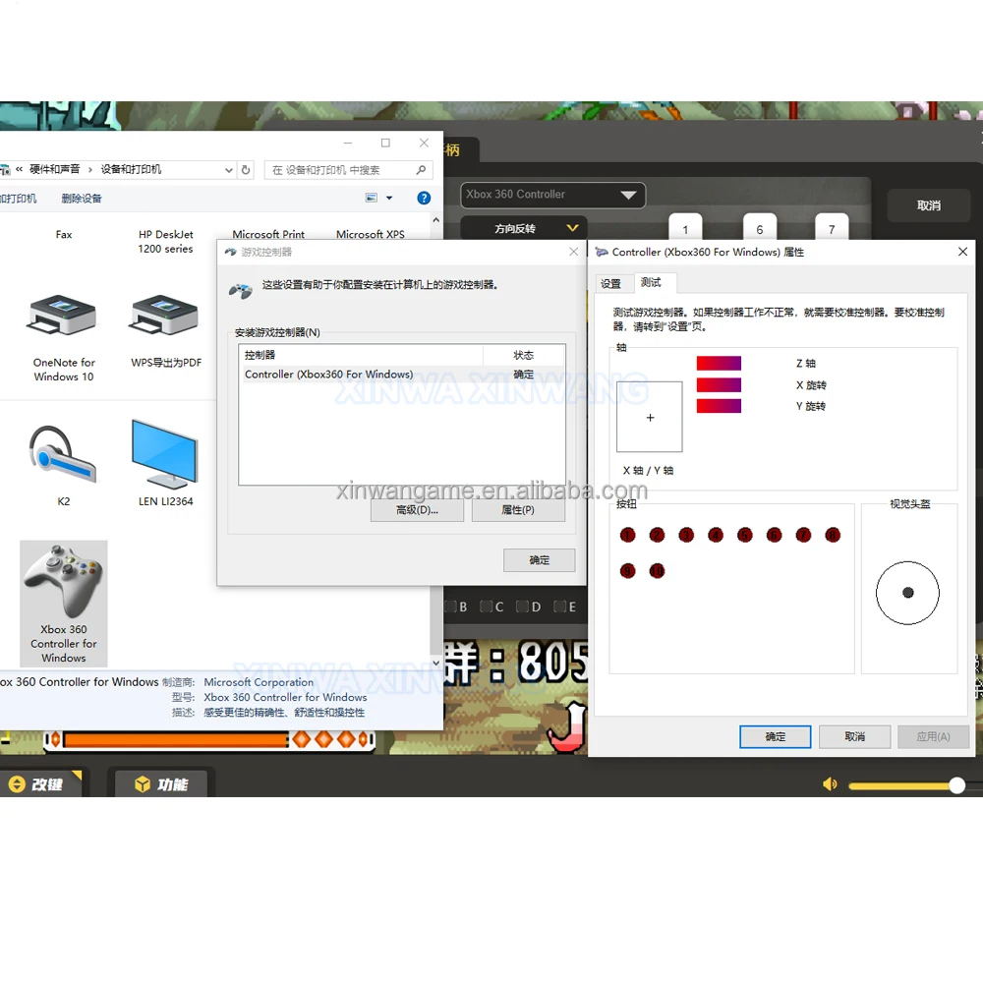Click 硬件和声音 in the breadcrumb
983x983 pixels.
54,169
